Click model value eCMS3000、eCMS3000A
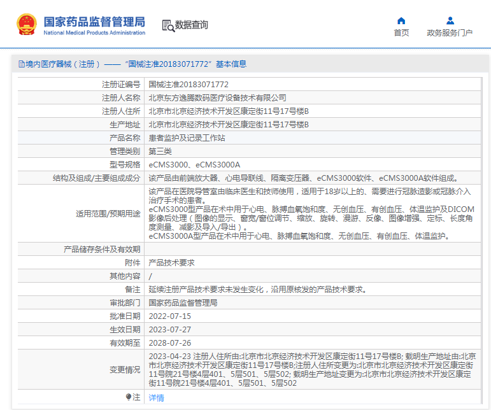 pos(194,165)
